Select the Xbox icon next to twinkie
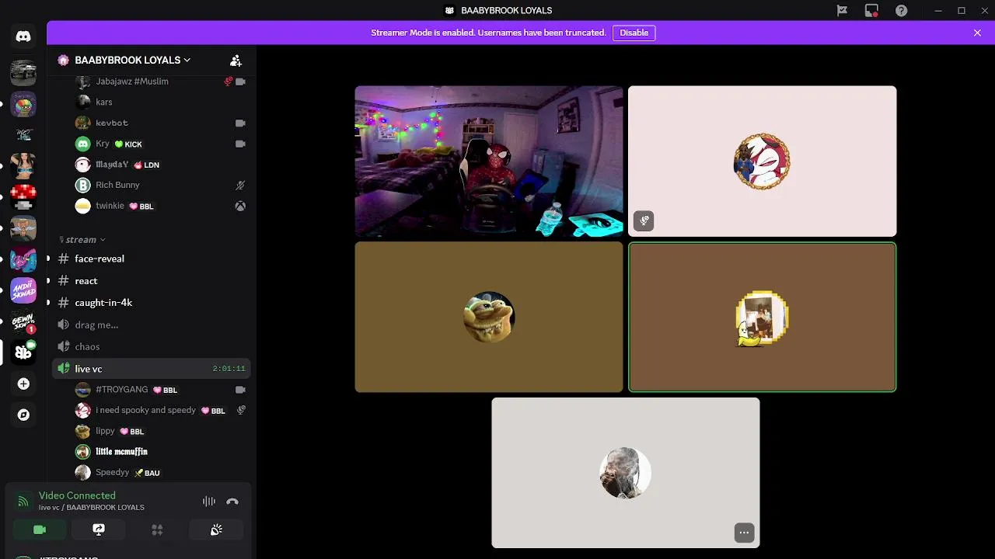 [241, 206]
